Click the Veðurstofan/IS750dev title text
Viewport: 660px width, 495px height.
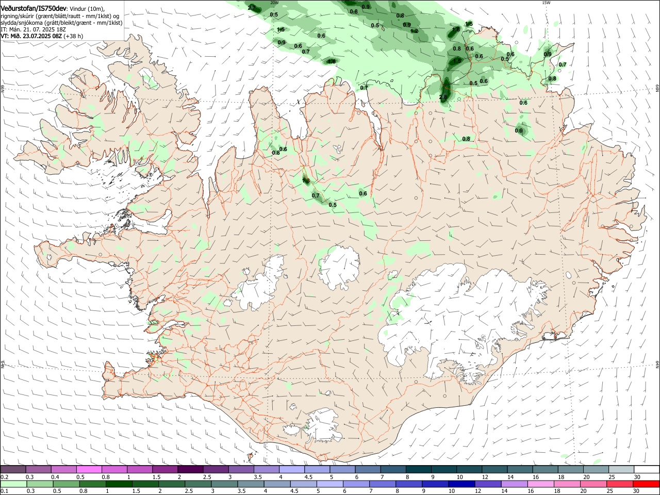pyautogui.click(x=34, y=8)
